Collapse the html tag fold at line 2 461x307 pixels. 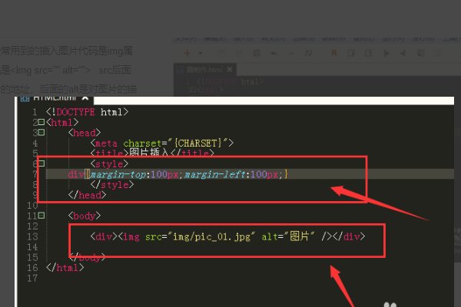[41, 122]
